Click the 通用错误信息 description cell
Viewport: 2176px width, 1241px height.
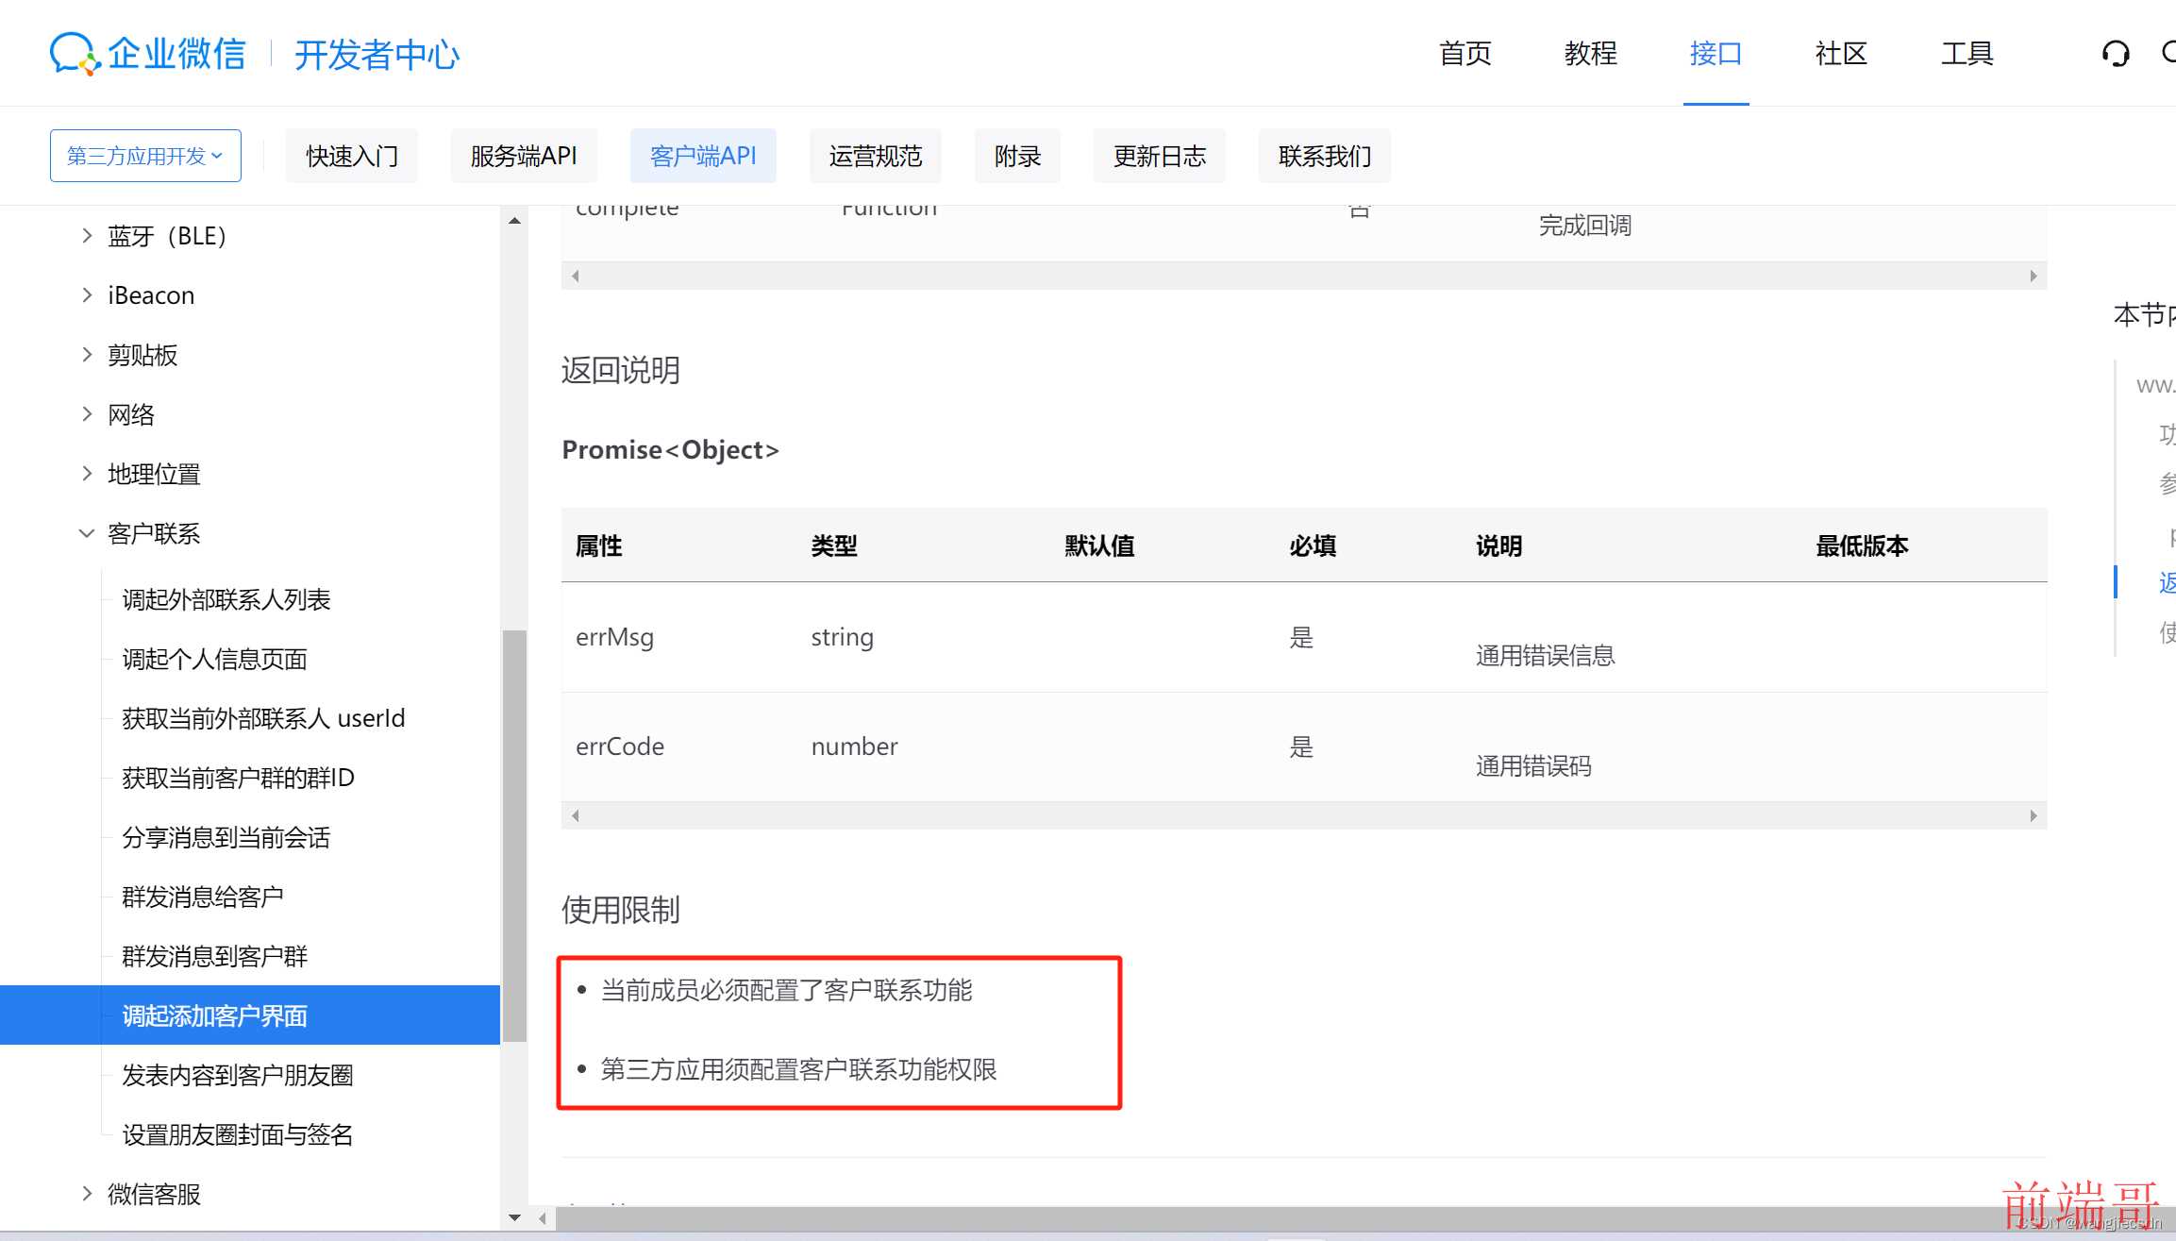click(1546, 655)
